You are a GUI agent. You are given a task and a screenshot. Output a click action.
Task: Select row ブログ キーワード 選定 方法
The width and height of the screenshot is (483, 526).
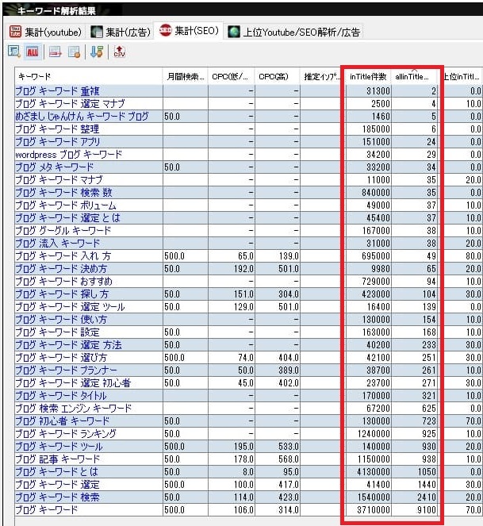[x=248, y=345]
